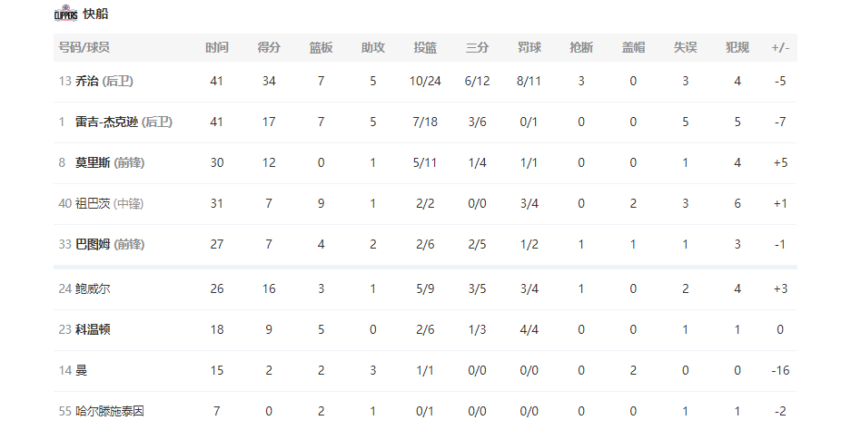
Task: Click the Clippers team logo icon
Action: click(66, 14)
